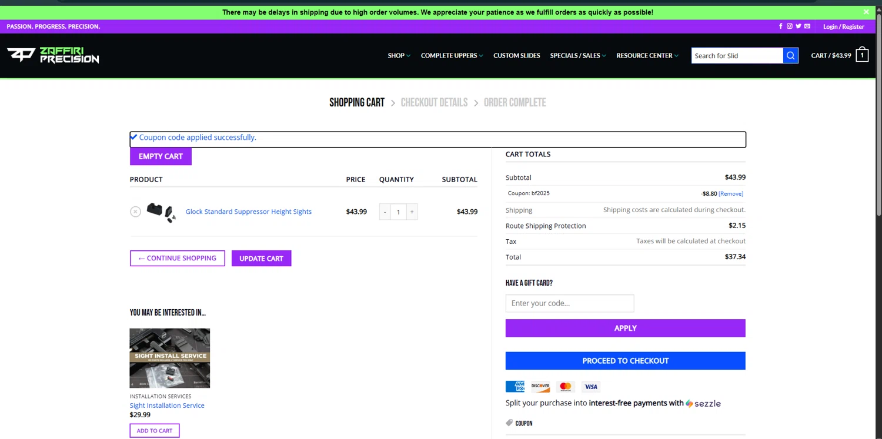Viewport: 882px width, 439px height.
Task: Open the cart bag icon showing 1 item
Action: [x=862, y=55]
